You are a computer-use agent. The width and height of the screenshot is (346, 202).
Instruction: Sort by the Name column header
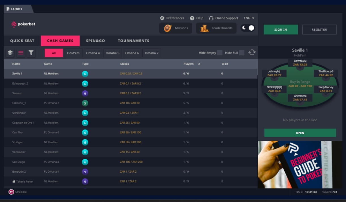pos(16,64)
